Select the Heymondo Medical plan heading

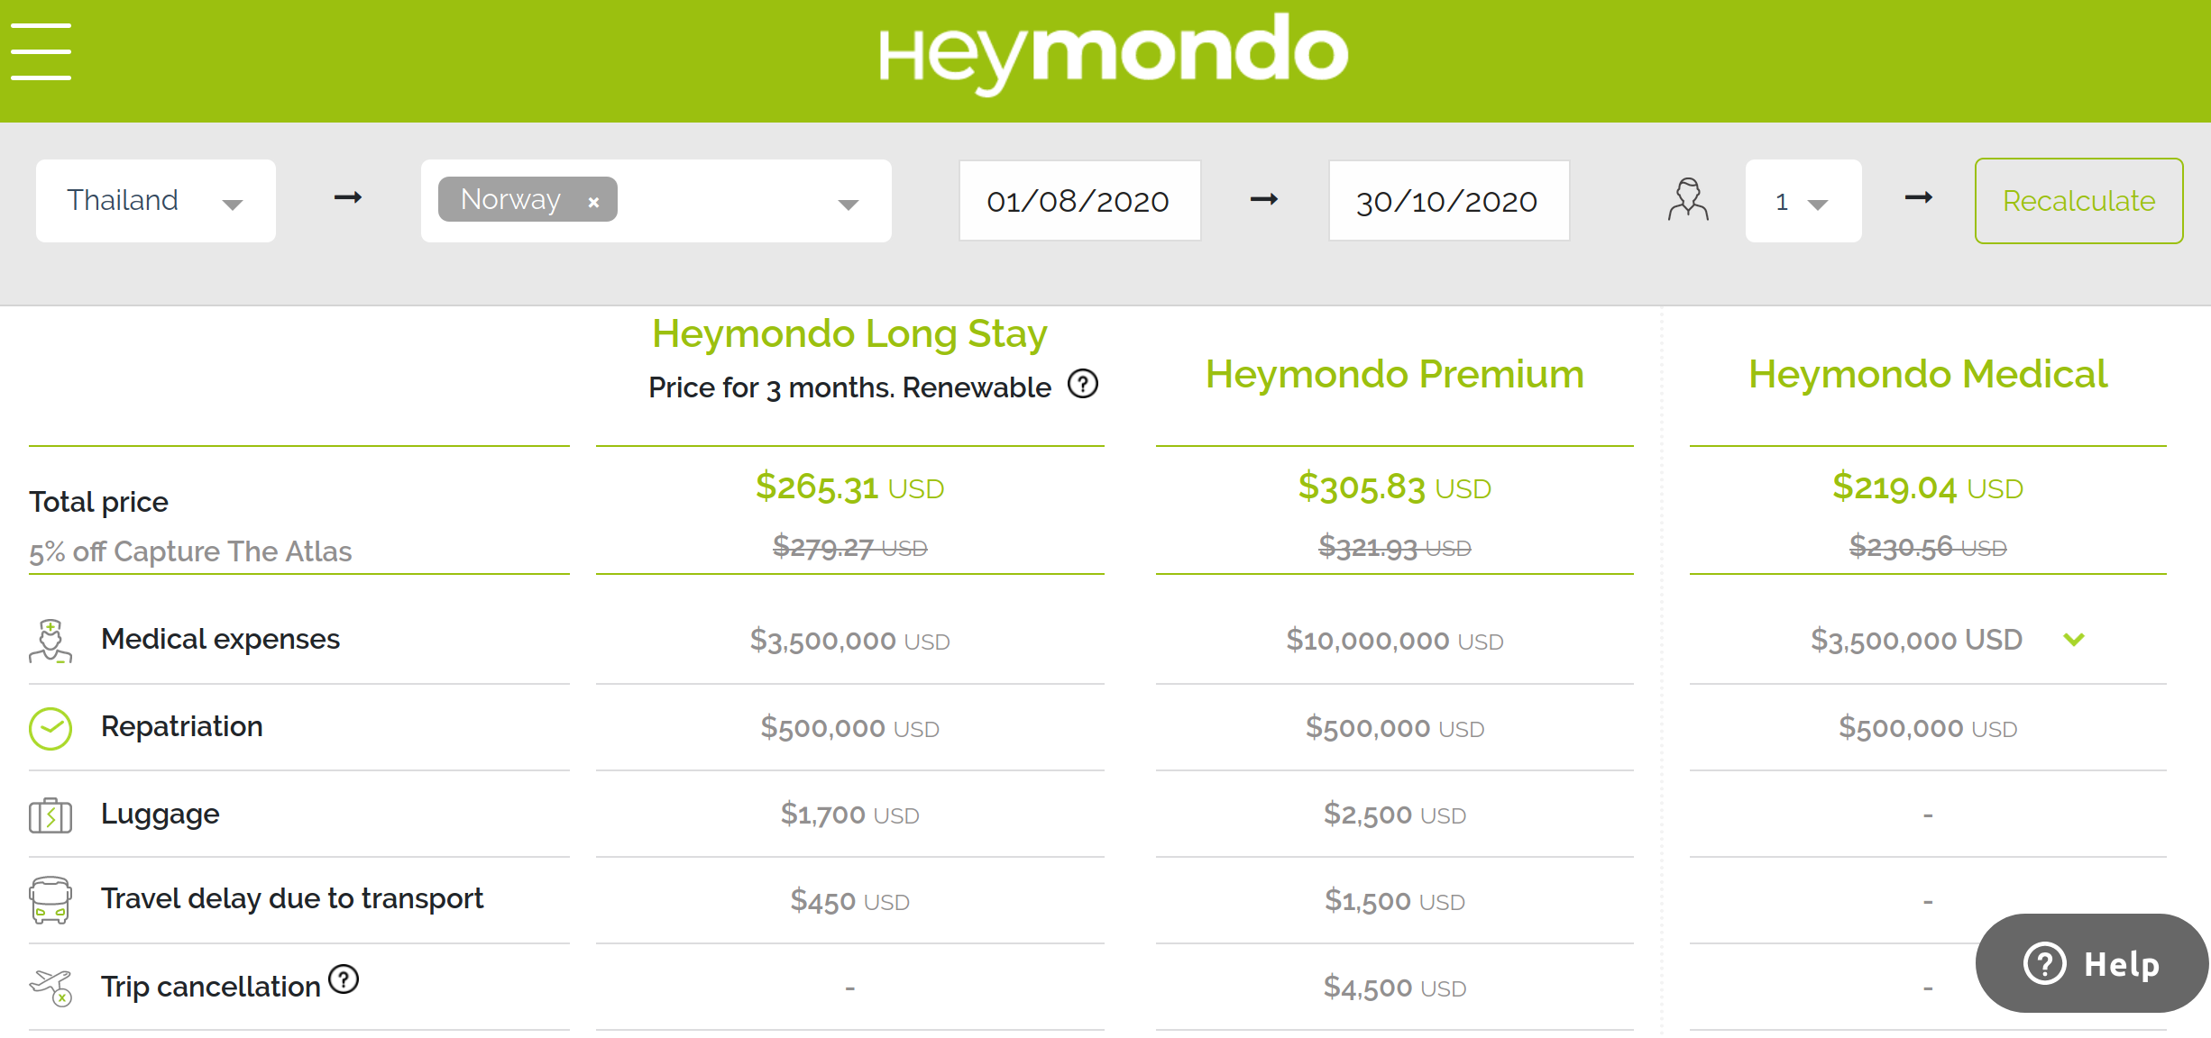pyautogui.click(x=1928, y=374)
